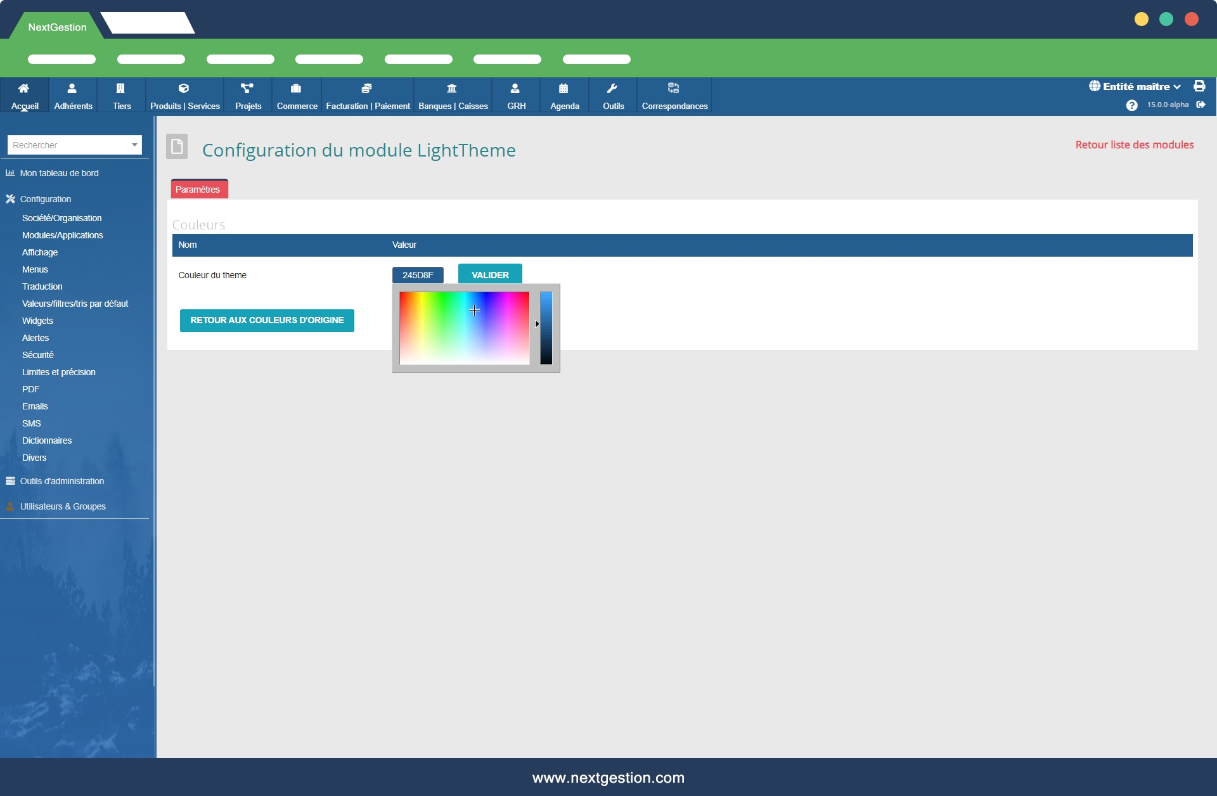
Task: Click the 245D8F color value field
Action: coord(418,275)
